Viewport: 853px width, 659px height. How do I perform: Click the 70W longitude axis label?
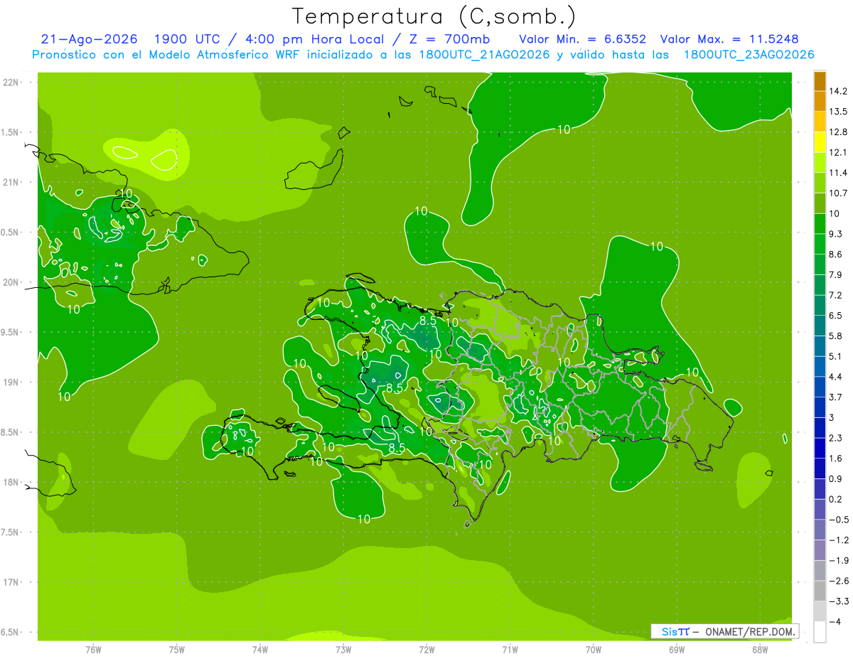[594, 650]
